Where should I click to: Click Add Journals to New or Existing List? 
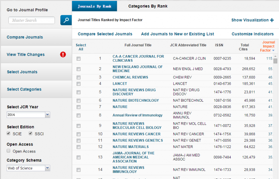tap(178, 34)
